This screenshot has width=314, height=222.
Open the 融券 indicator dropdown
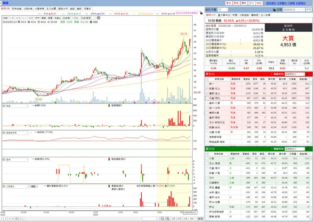click(x=17, y=160)
